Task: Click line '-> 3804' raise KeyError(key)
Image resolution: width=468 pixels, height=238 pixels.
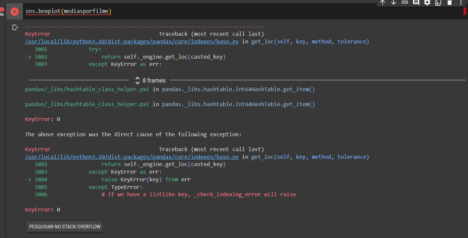Action: click(x=108, y=180)
